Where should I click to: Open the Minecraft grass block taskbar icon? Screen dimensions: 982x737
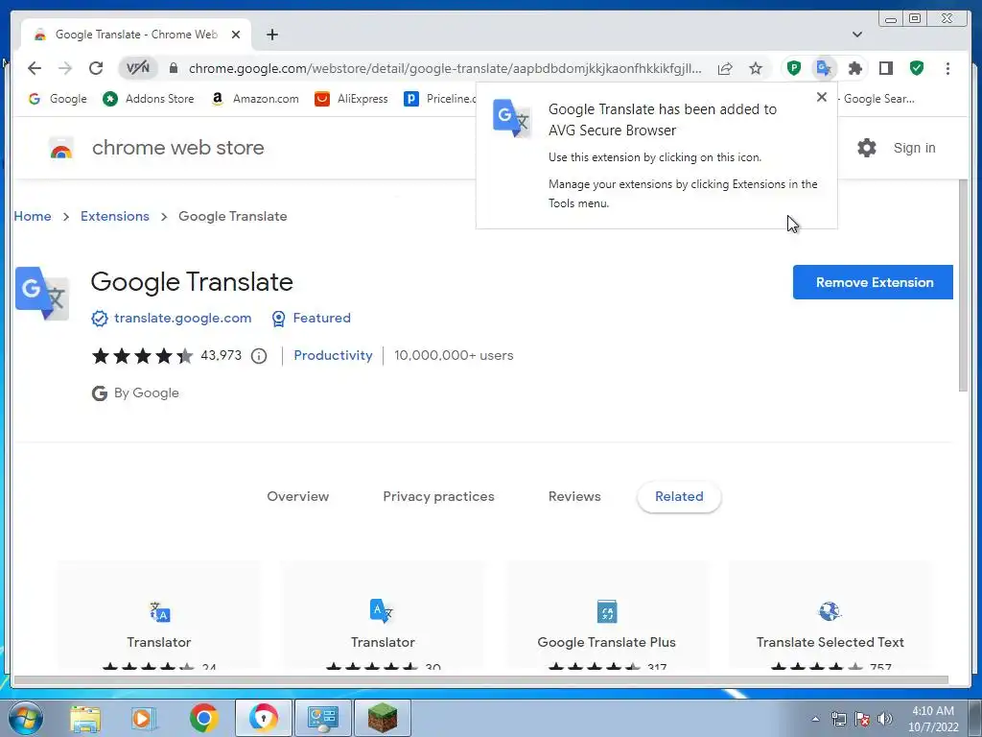[x=382, y=718]
